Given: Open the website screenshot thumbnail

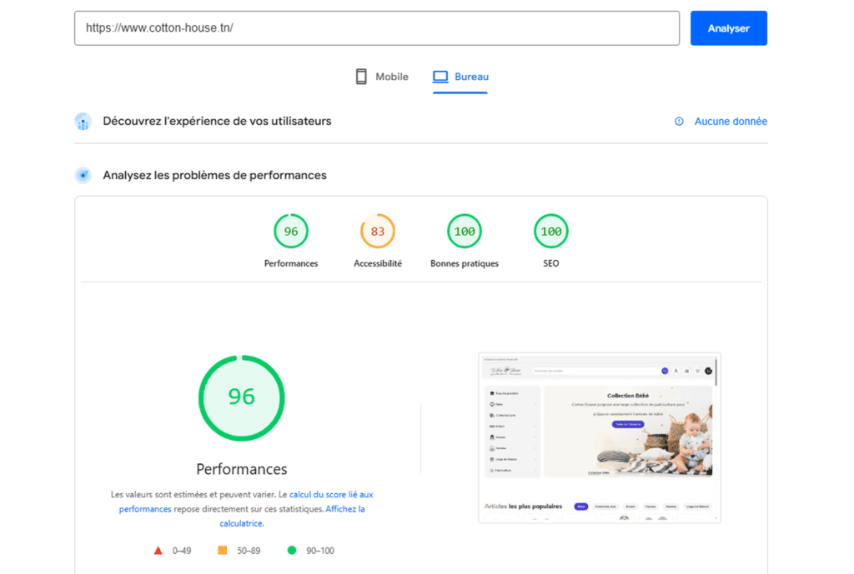Looking at the screenshot, I should pos(600,438).
